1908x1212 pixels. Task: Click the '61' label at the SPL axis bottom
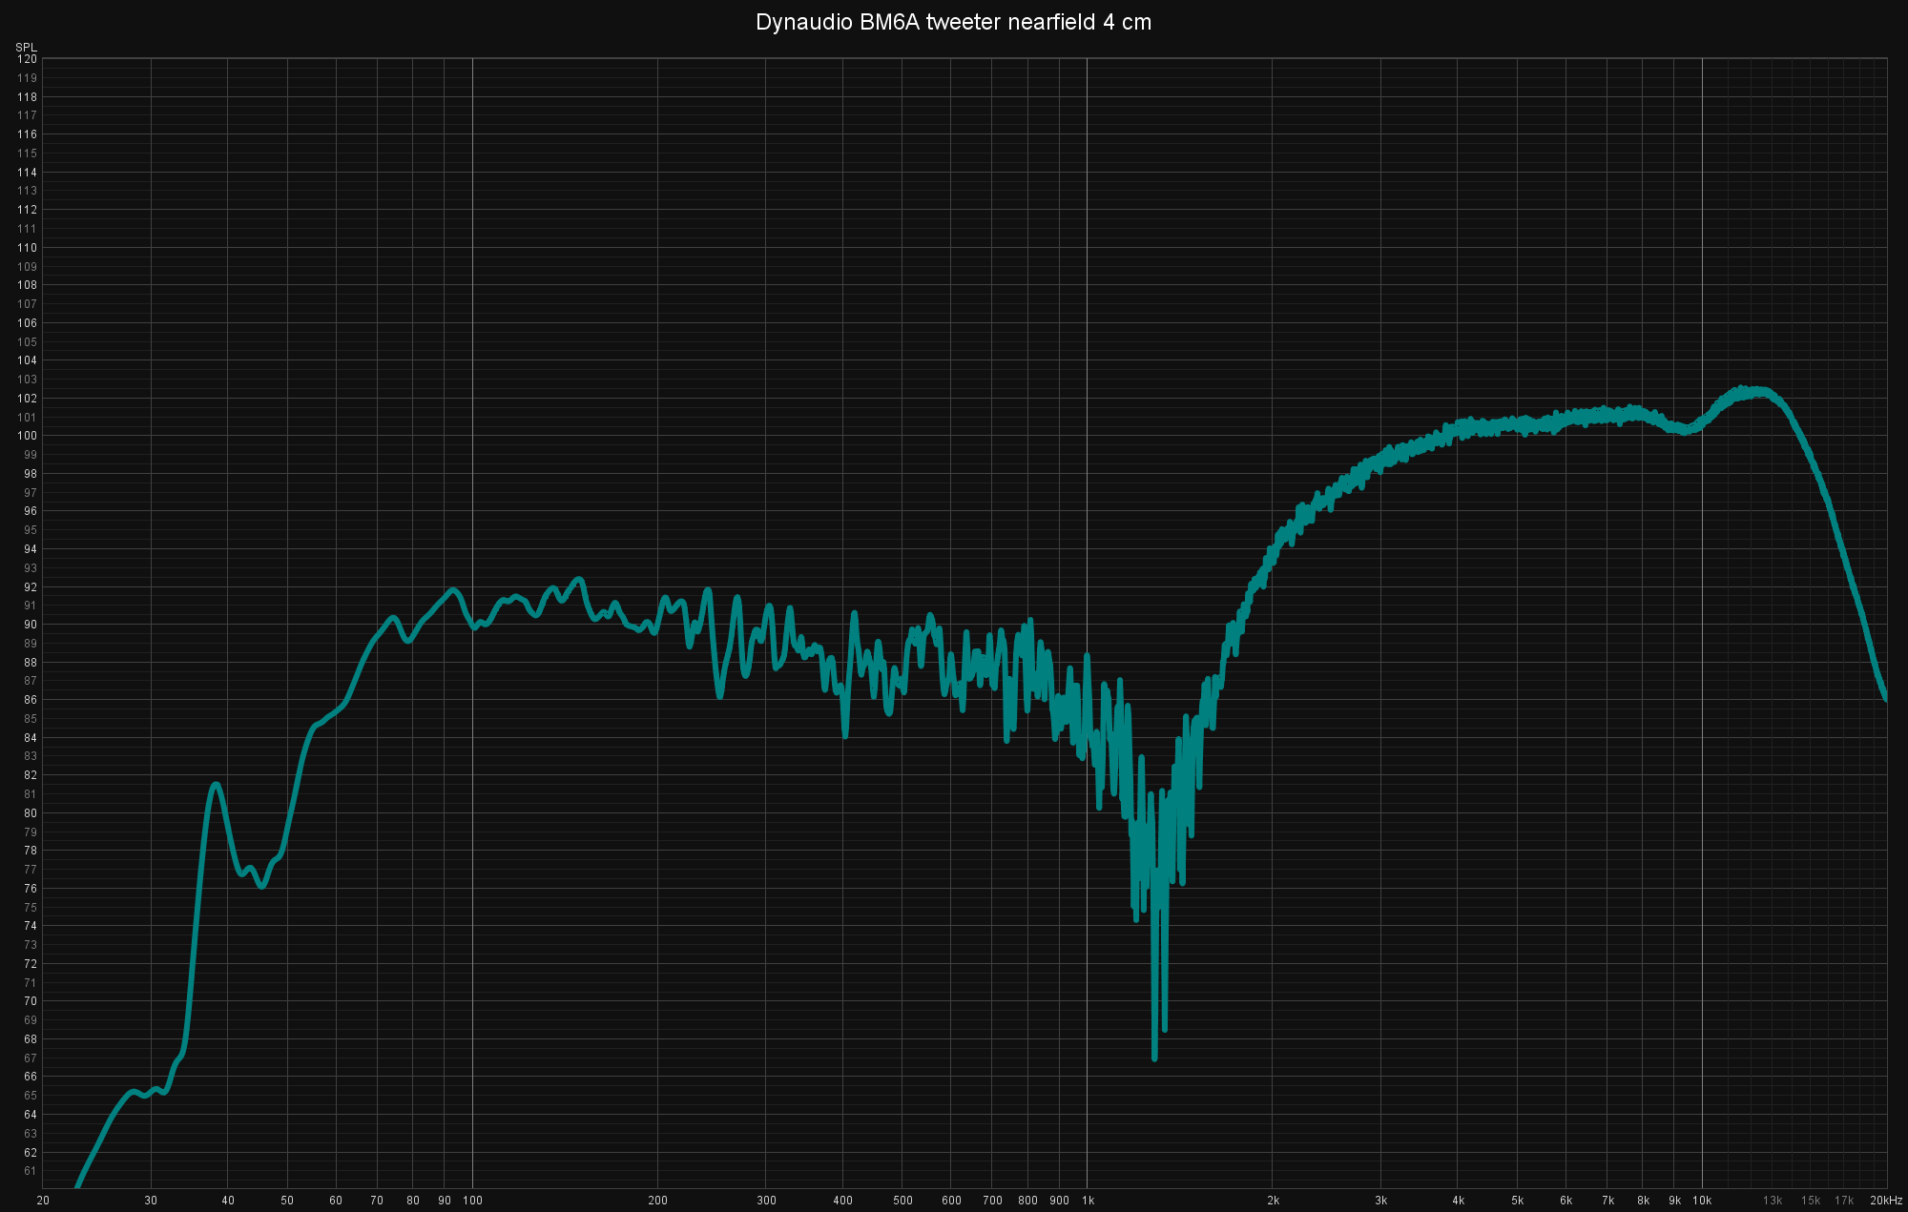[x=31, y=1171]
